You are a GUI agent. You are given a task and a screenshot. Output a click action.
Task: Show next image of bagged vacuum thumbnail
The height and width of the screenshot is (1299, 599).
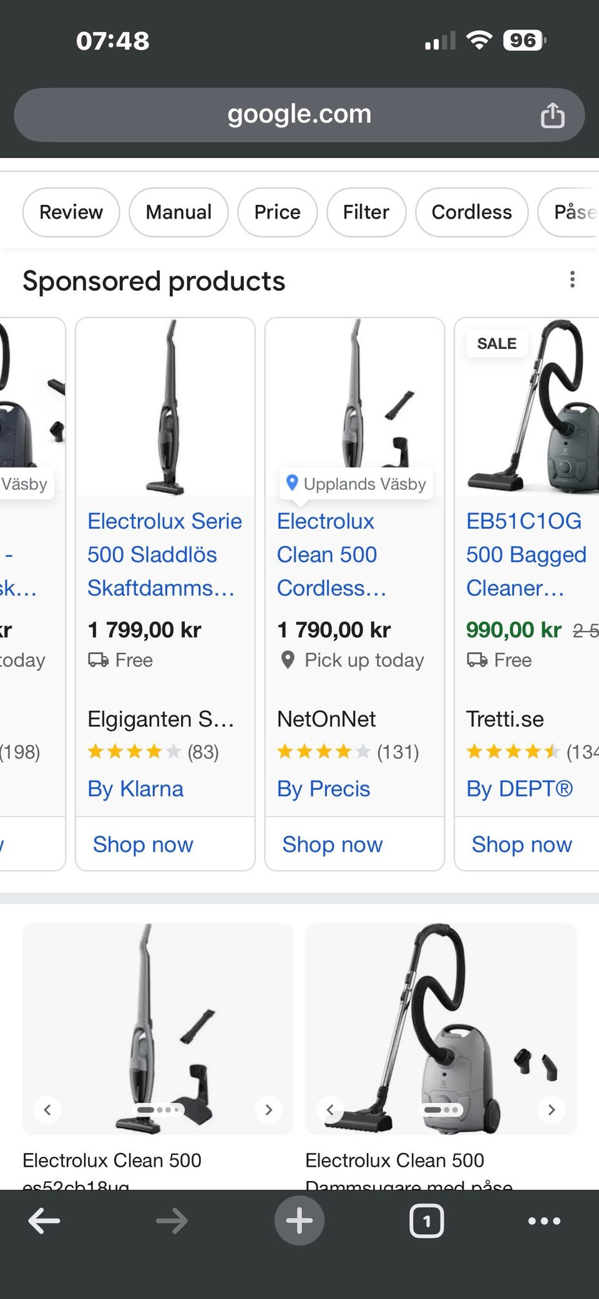click(552, 1110)
